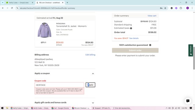Click the Torrentshell 3L Jacket product name

tap(71, 26)
